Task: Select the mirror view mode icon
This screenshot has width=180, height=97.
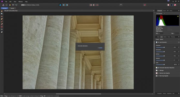Action: (67, 5)
